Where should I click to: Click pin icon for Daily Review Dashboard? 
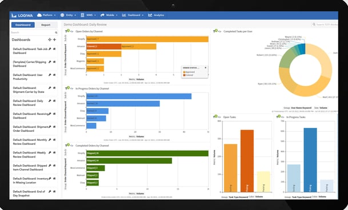point(50,101)
